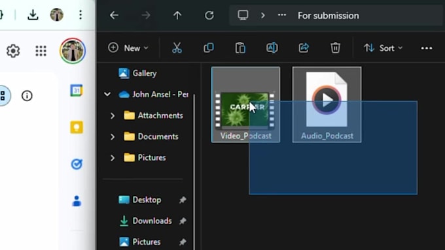Collapse the John Ansel OneDrive tree
445x250 pixels.
point(107,94)
